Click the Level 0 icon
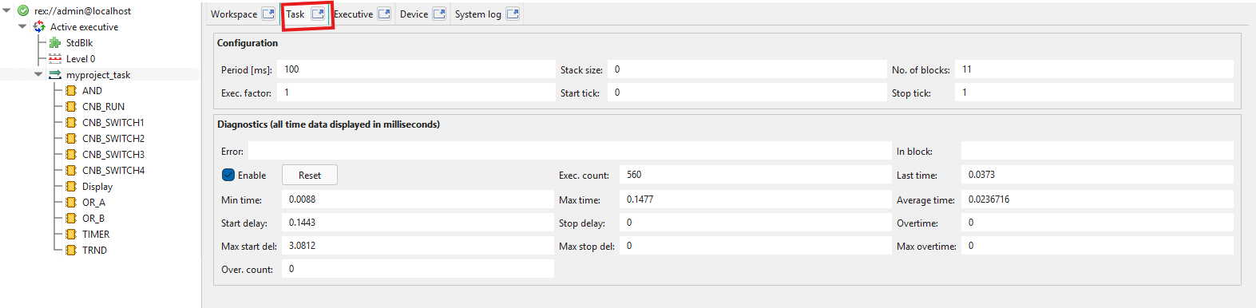 [55, 59]
